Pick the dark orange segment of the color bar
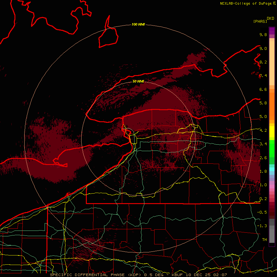277x277 pixels. (272, 106)
